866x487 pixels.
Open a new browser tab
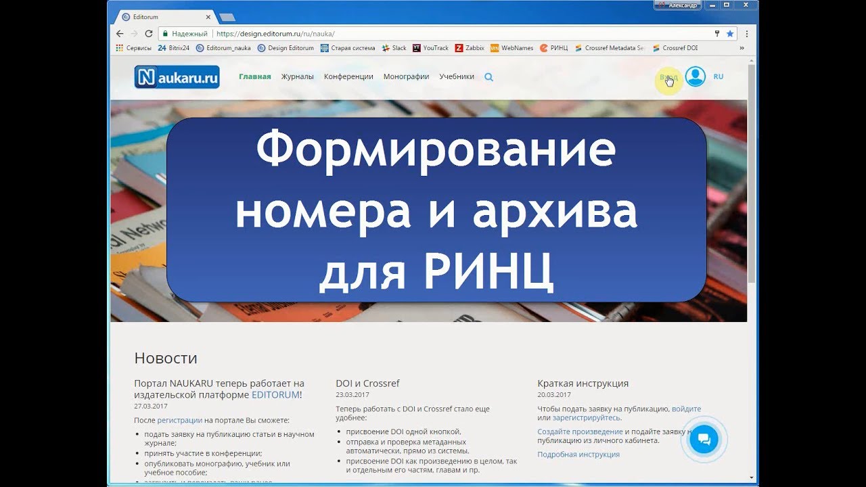(x=227, y=17)
